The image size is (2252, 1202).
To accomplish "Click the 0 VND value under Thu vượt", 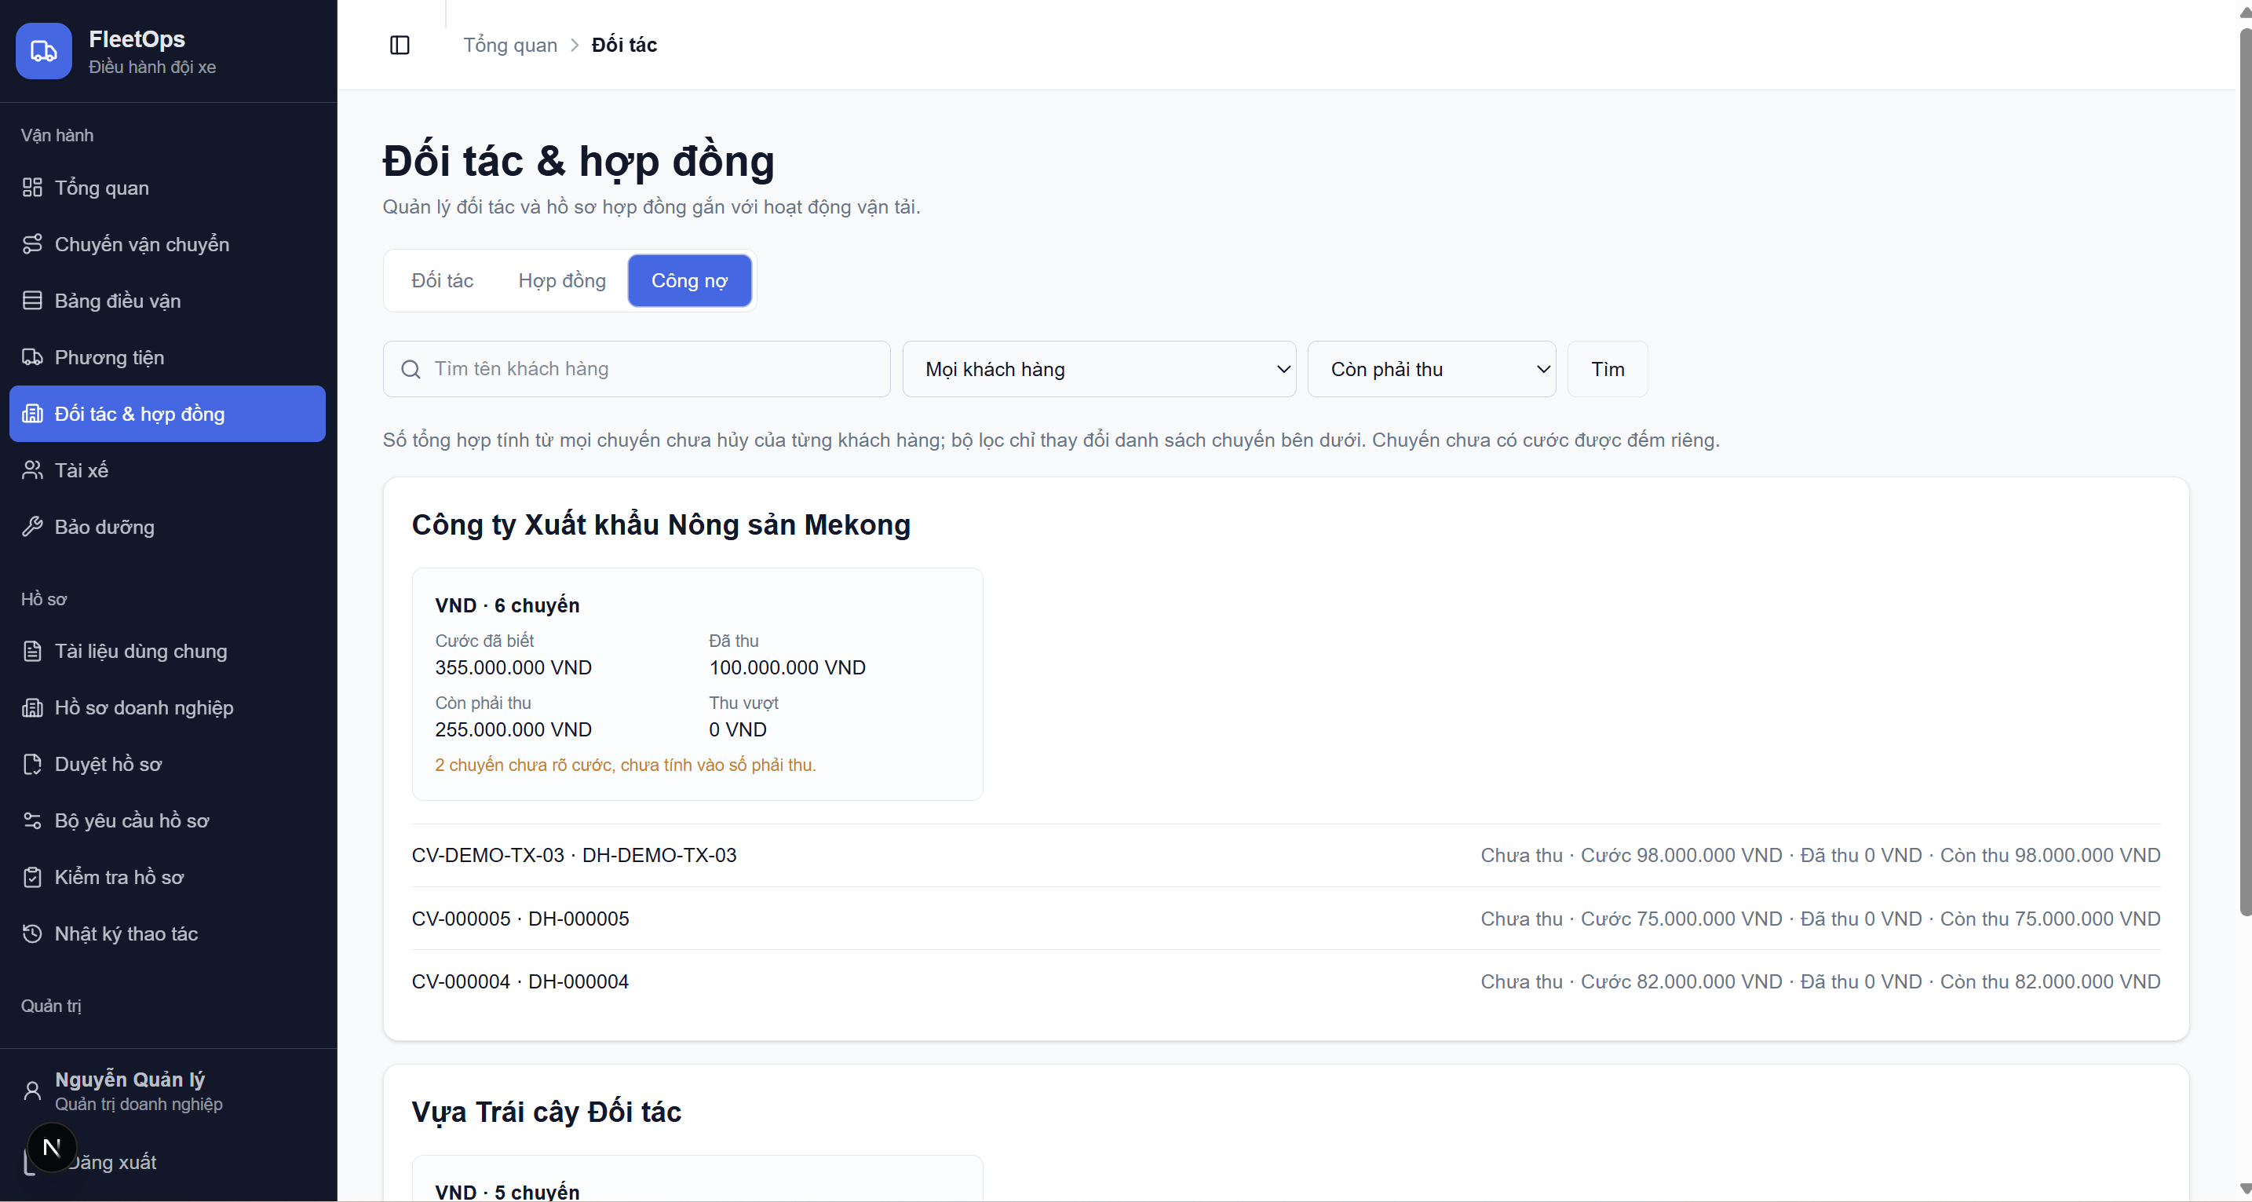I will click(x=738, y=730).
